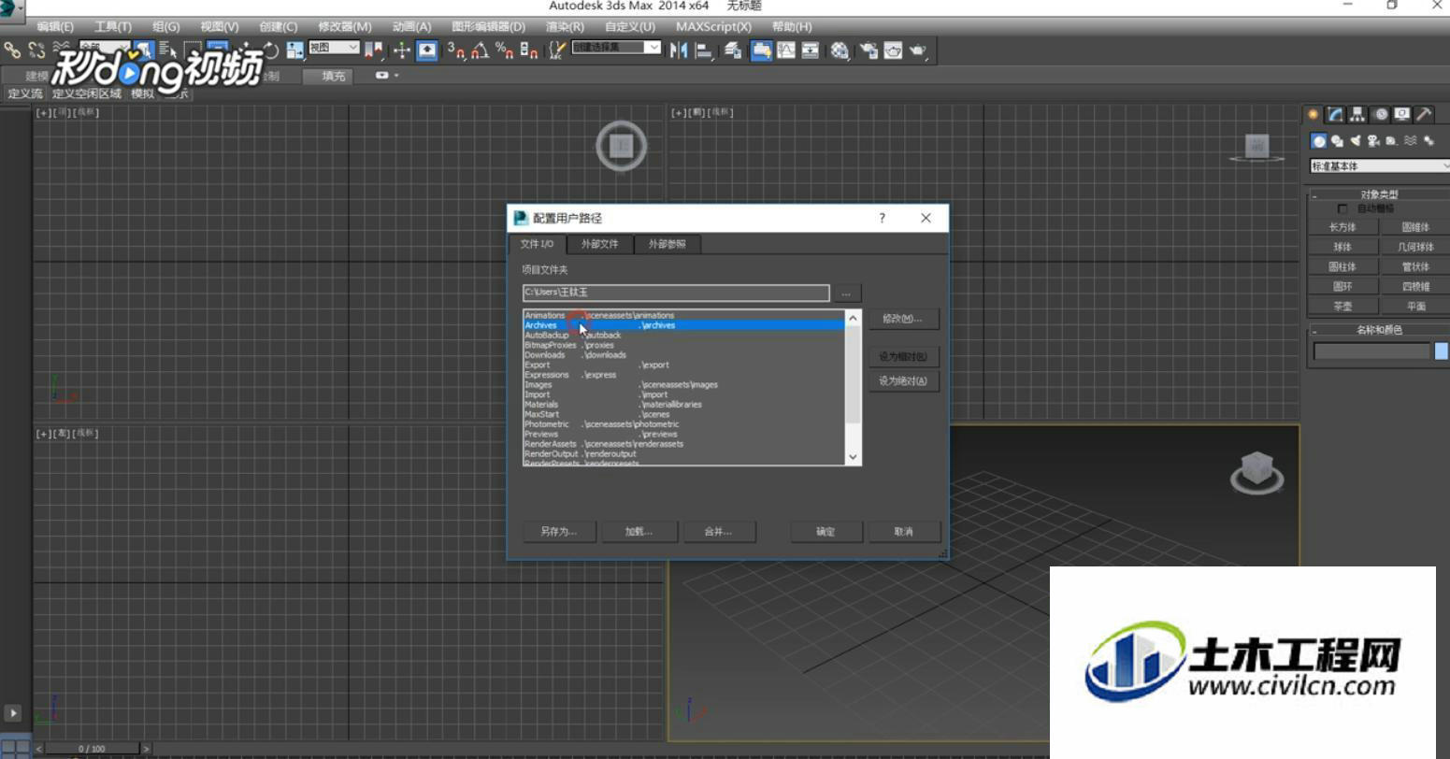Activate the Select and Rotate tool
Viewport: 1450px width, 759px height.
pos(269,50)
